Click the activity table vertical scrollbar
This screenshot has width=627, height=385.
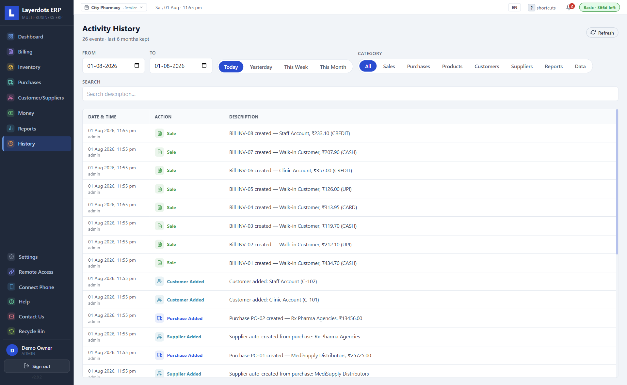[617, 182]
